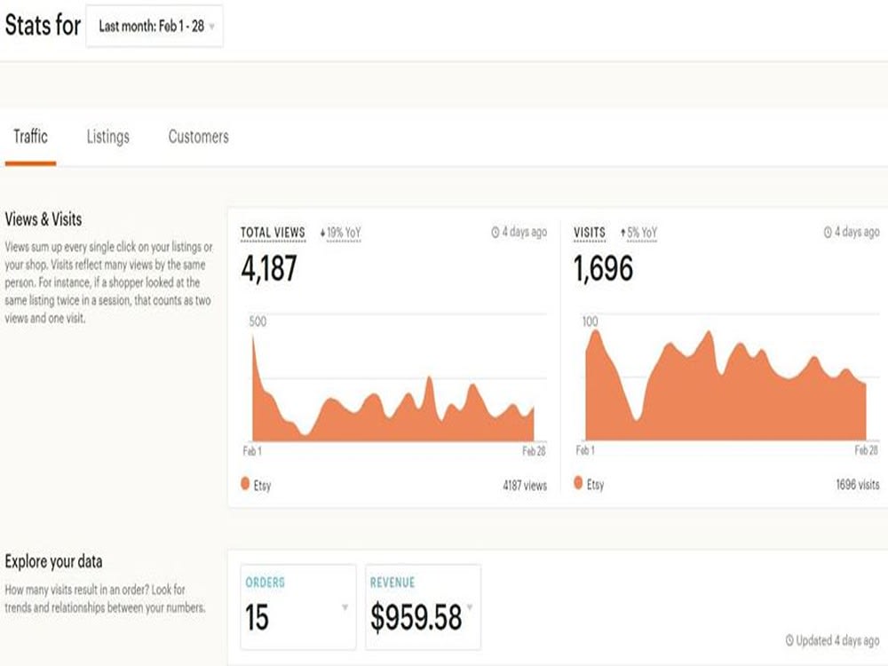
Task: Open the ORDERS metric dropdown
Action: (x=298, y=607)
